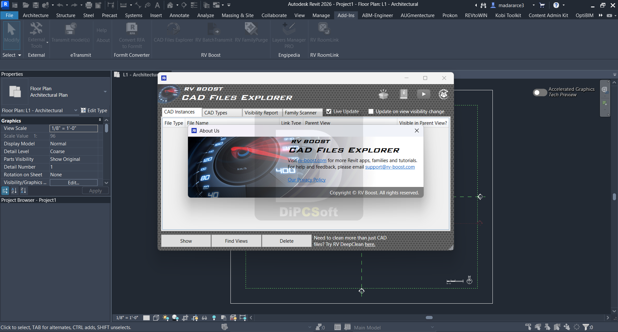Click Temporary Hide/Isolate glasses icon
Screen dimensions: 618x332
click(x=204, y=318)
